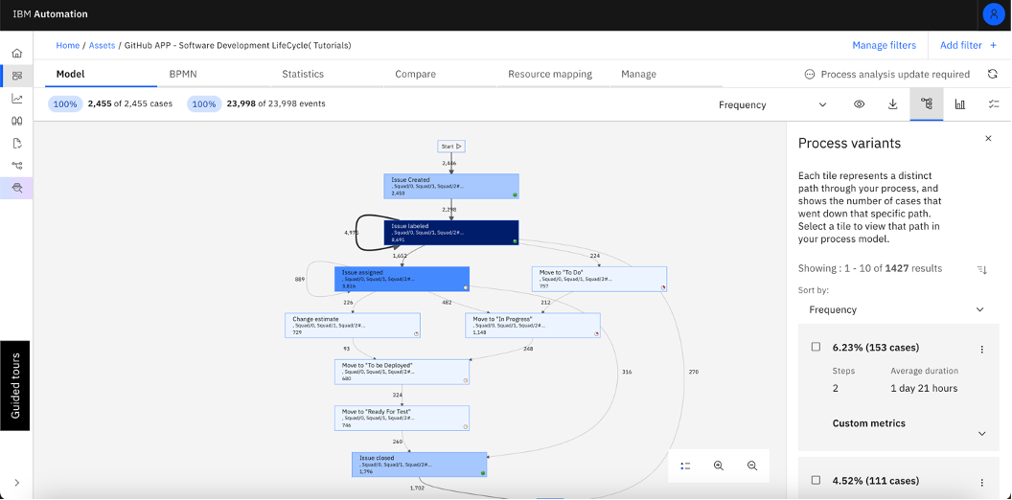The width and height of the screenshot is (1012, 500).
Task: Open the Home icon in left sidebar
Action: tap(17, 53)
